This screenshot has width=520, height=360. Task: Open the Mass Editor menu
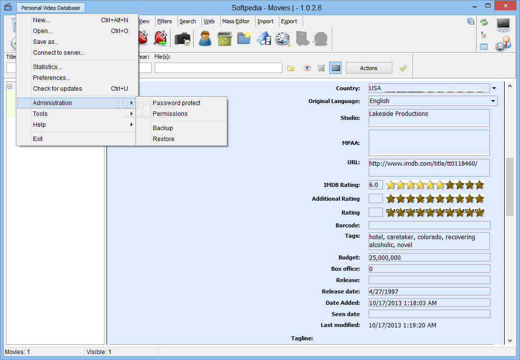pyautogui.click(x=236, y=21)
